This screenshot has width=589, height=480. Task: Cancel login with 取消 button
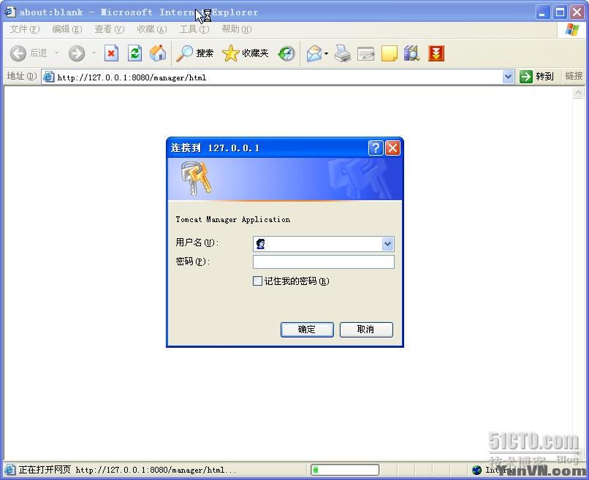click(366, 329)
